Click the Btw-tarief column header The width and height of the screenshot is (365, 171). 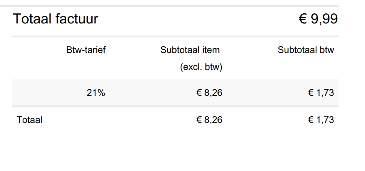[x=86, y=50]
